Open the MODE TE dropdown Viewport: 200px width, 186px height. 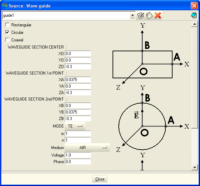[75, 126]
